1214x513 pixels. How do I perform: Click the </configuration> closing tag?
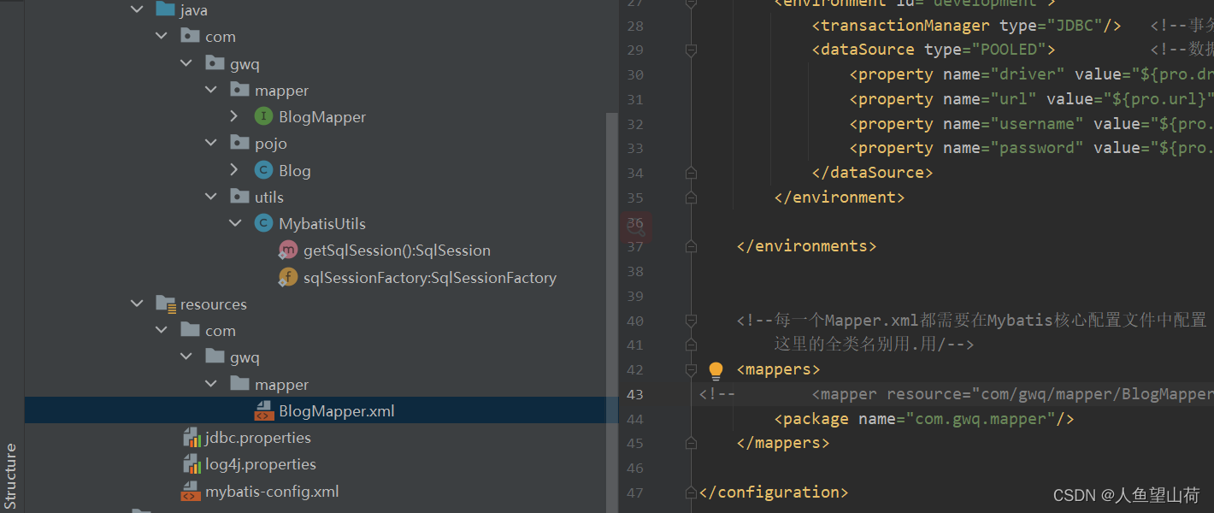(773, 492)
